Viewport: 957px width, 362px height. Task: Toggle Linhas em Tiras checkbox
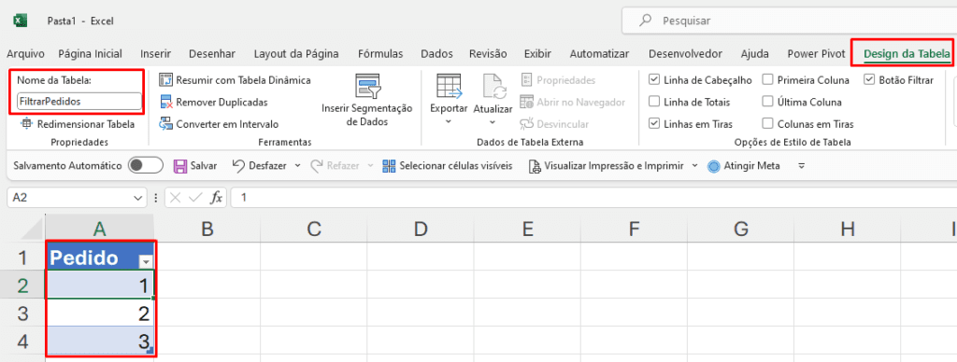653,124
